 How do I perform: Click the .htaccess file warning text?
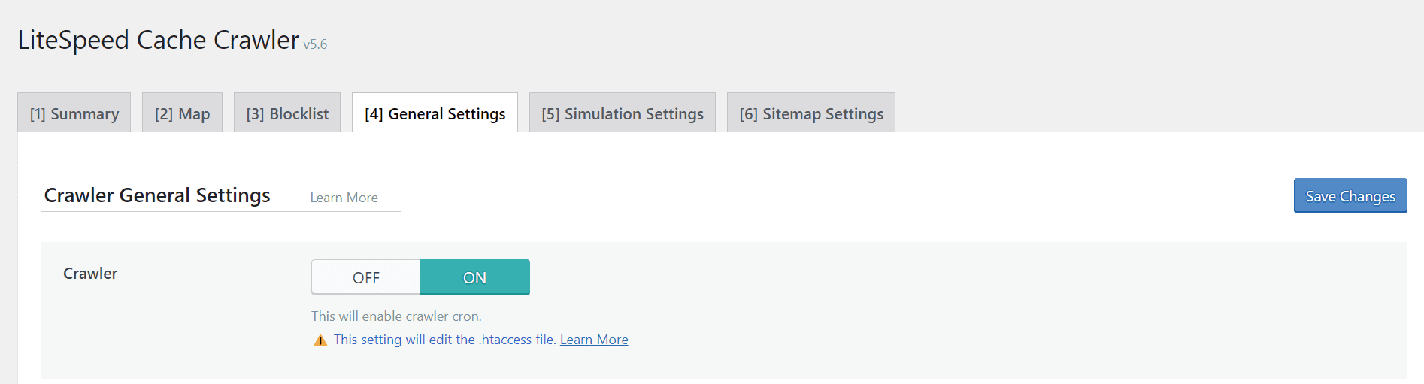point(445,340)
